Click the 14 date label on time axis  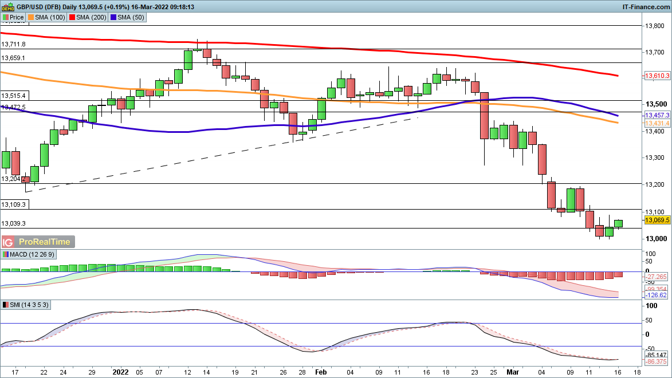coord(207,372)
